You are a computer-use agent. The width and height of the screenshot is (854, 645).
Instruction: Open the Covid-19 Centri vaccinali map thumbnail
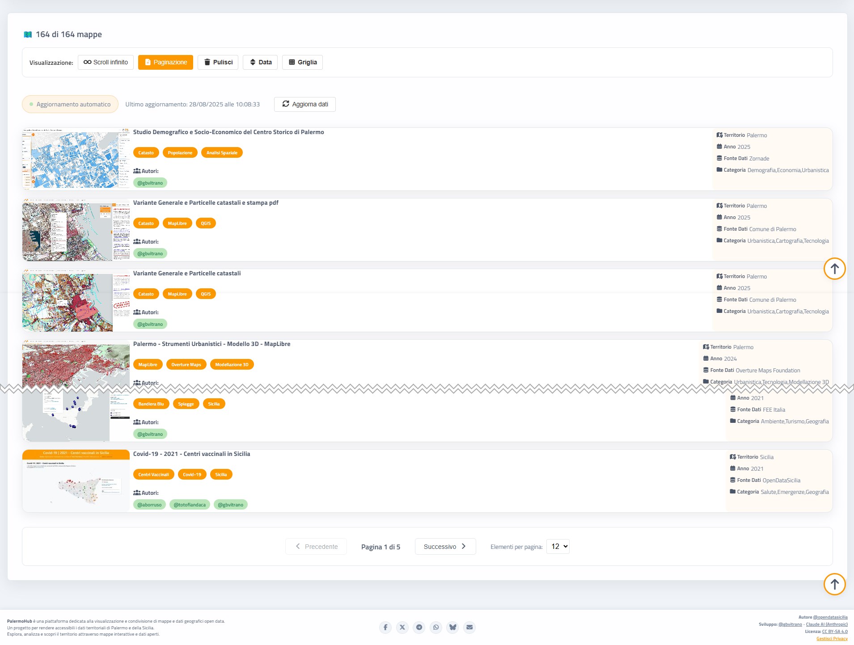coord(76,481)
